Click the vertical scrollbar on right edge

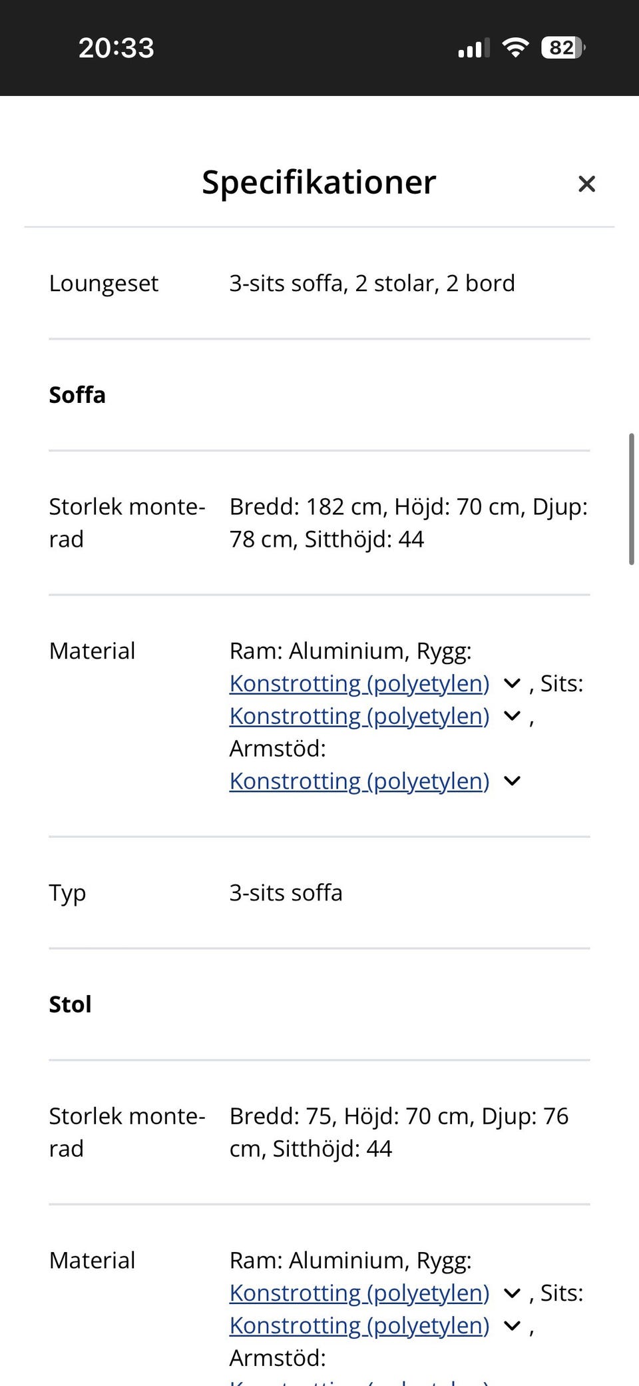631,499
